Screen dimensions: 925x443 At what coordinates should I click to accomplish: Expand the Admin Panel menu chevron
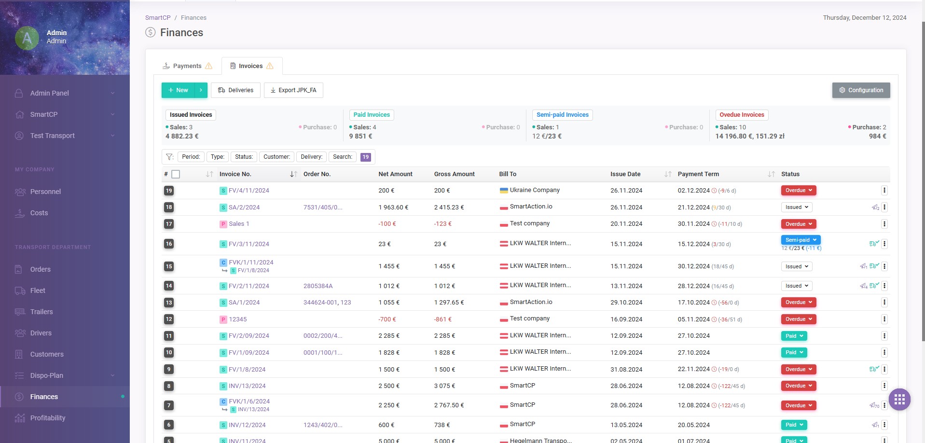click(112, 93)
